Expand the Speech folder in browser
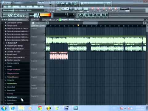The image size is (148, 111). [x=10, y=104]
